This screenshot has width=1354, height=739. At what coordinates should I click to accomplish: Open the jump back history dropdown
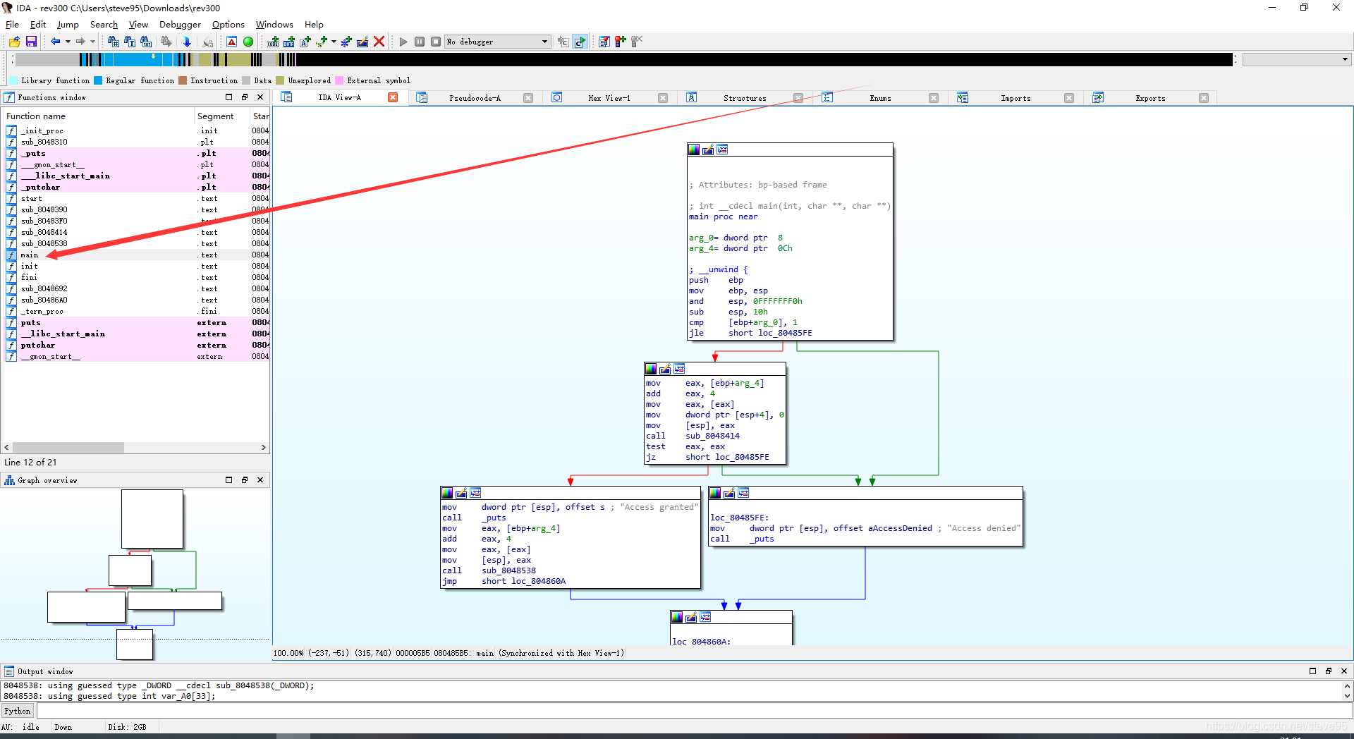click(68, 42)
